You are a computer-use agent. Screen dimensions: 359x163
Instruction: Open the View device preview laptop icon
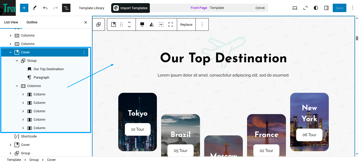(x=295, y=8)
